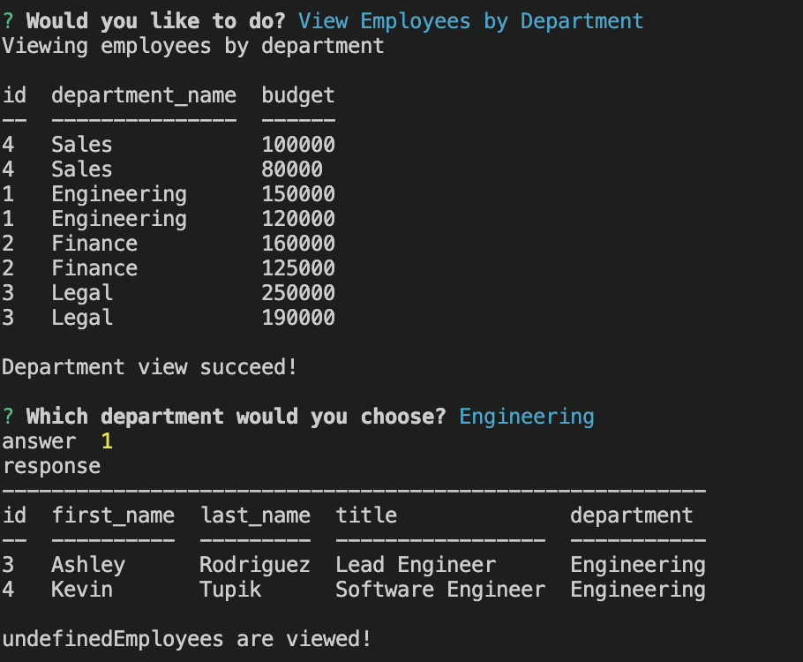Click the 'undefinedEmployees are viewed!' message
Viewport: 803px width, 662px height.
(x=187, y=640)
